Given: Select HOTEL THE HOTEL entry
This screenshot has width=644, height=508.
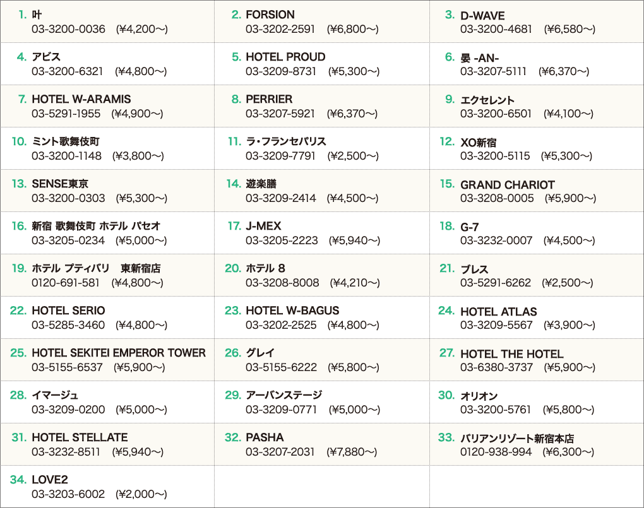Looking at the screenshot, I should (512, 355).
